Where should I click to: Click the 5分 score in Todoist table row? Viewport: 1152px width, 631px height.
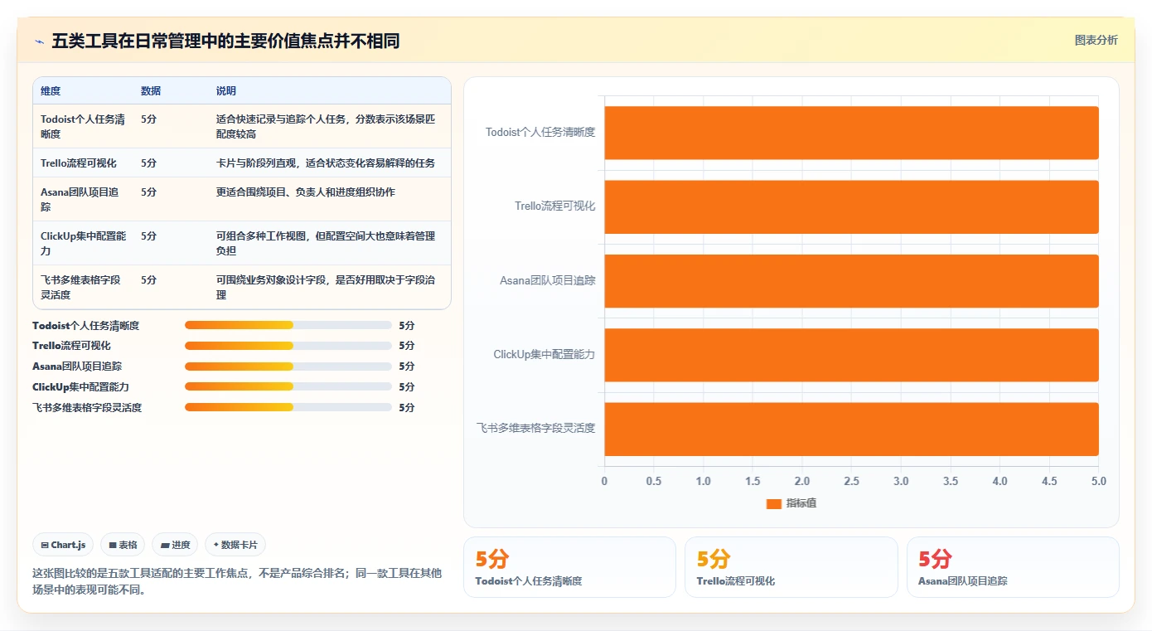148,119
